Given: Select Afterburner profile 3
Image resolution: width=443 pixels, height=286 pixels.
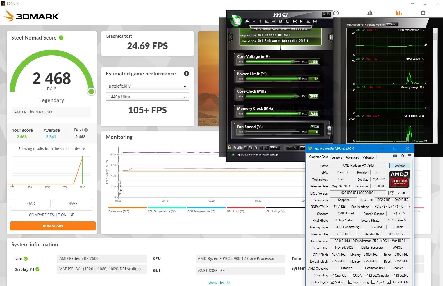Looking at the screenshot, I should [x=256, y=147].
